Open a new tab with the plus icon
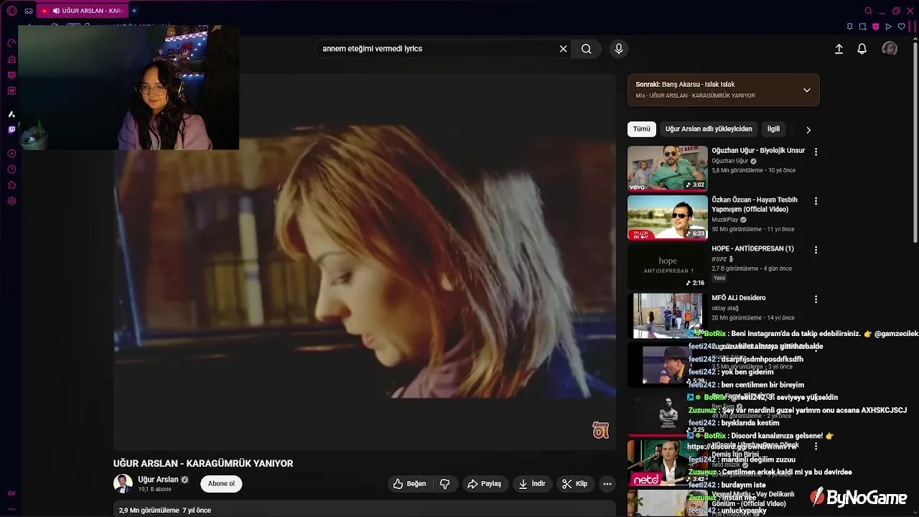Screen dimensions: 919x517 point(134,11)
